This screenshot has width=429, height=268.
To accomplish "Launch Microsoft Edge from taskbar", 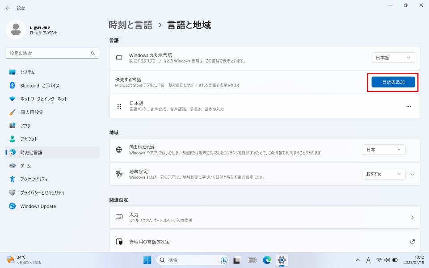I will [x=267, y=260].
